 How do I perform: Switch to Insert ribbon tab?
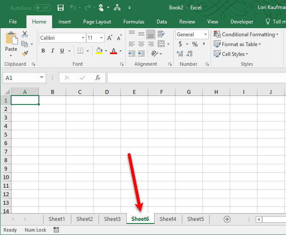(x=64, y=22)
